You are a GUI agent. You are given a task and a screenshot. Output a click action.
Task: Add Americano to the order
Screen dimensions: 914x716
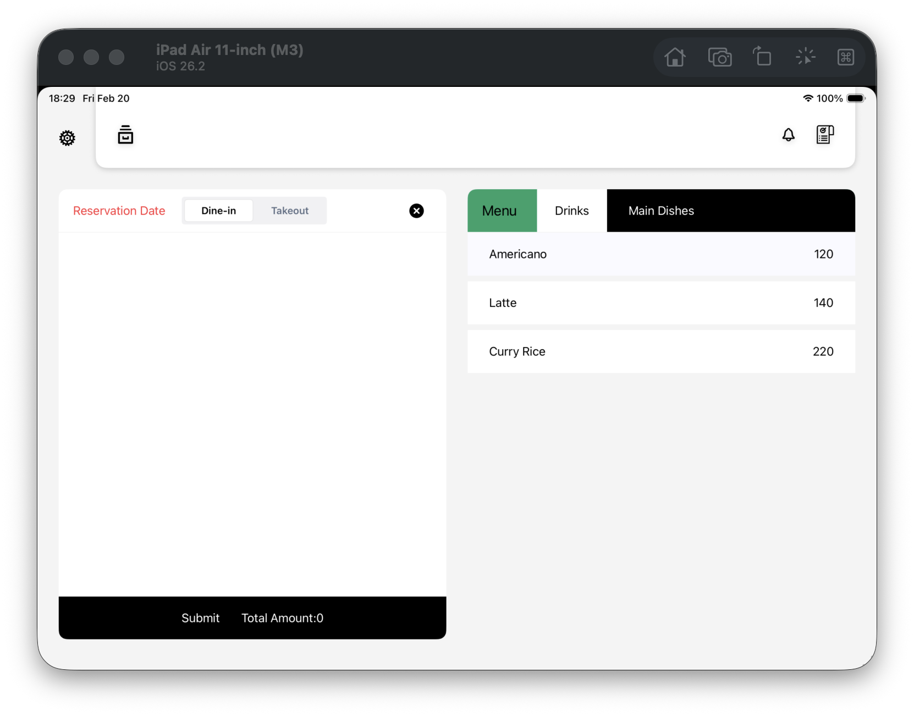(x=660, y=254)
